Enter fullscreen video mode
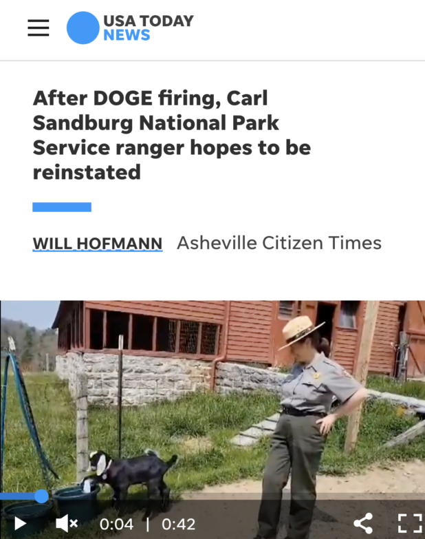425x539 pixels. pos(410,523)
